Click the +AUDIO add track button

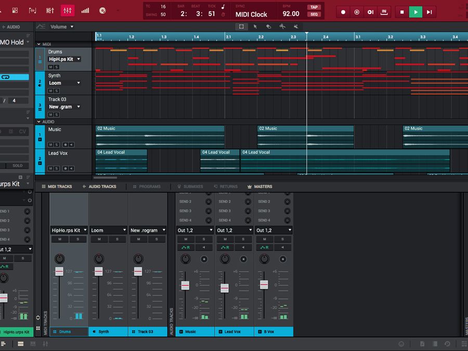click(x=11, y=27)
